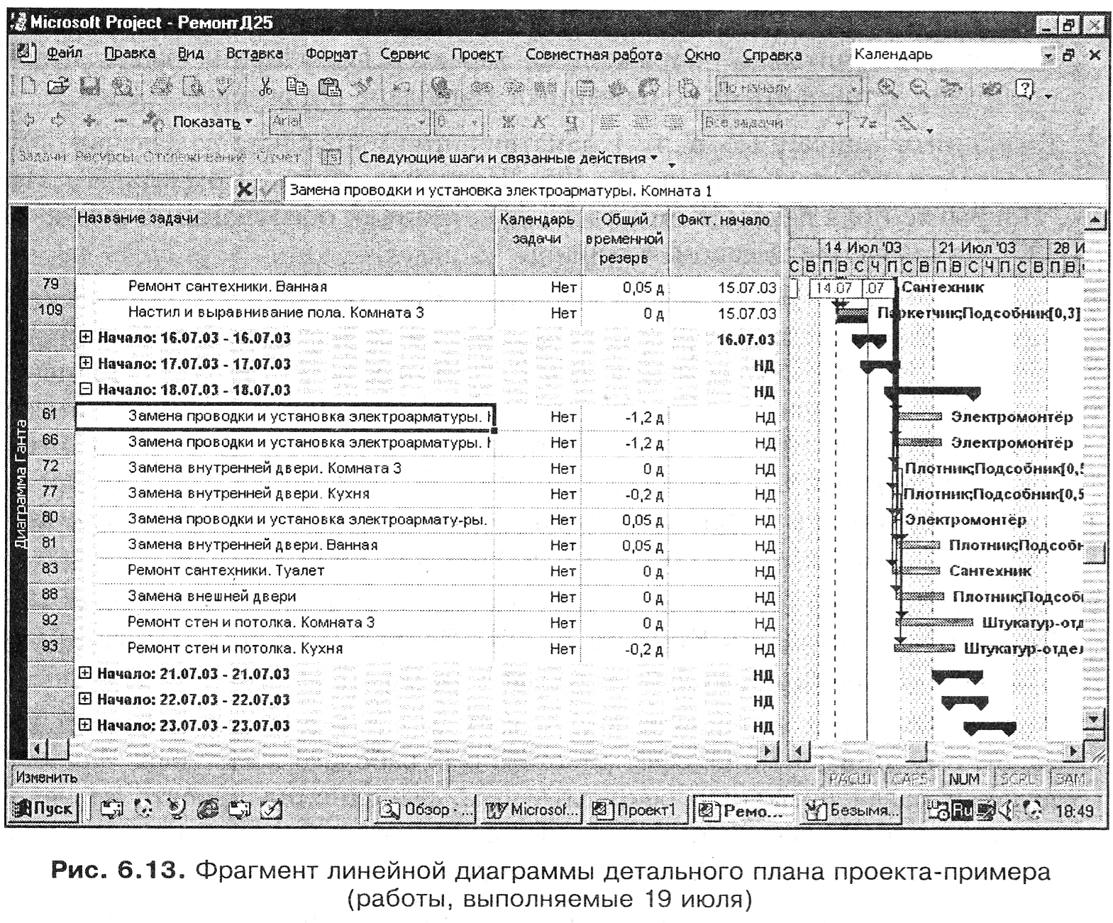Toggle the Project Guide panel icon

point(331,157)
